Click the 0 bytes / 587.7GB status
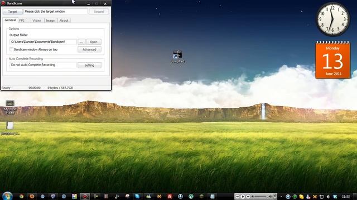Image resolution: width=357 pixels, height=200 pixels. 60,88
